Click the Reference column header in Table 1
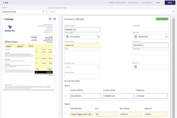Viewport: 177px width, 118px height. click(x=140, y=90)
